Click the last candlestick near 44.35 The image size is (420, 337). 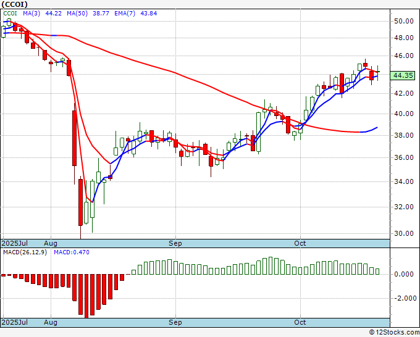[x=377, y=72]
